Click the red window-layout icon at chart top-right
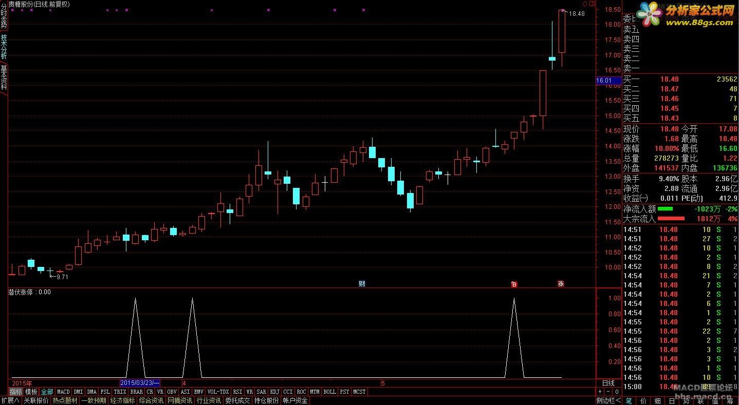This screenshot has width=739, height=405. (x=592, y=4)
